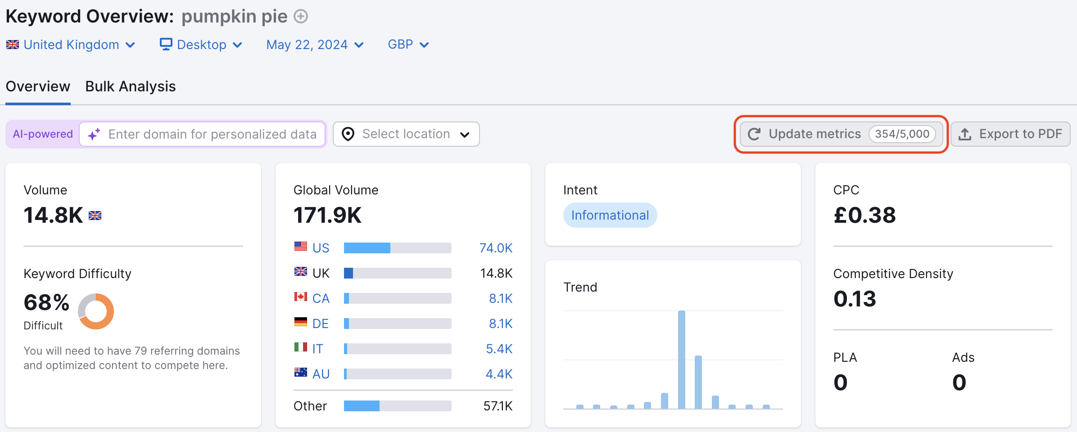Open the GBP currency dropdown
Screen dimensions: 1077x432
(x=407, y=44)
